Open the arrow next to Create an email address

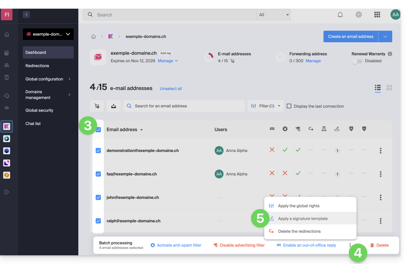pyautogui.click(x=385, y=36)
